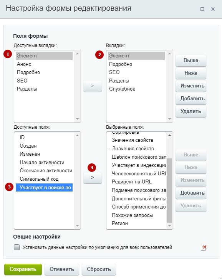
Task: Click the delete settings icon near checkbox
Action: click(204, 247)
